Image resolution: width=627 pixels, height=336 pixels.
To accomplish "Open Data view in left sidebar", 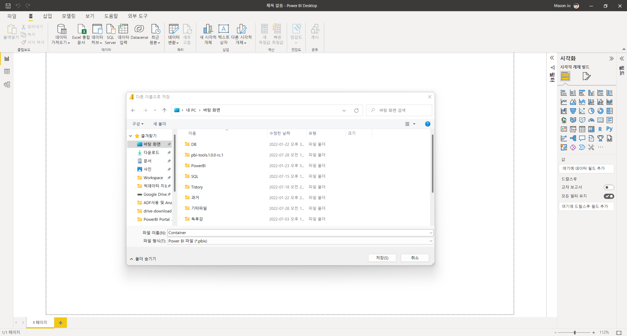I will [x=7, y=71].
